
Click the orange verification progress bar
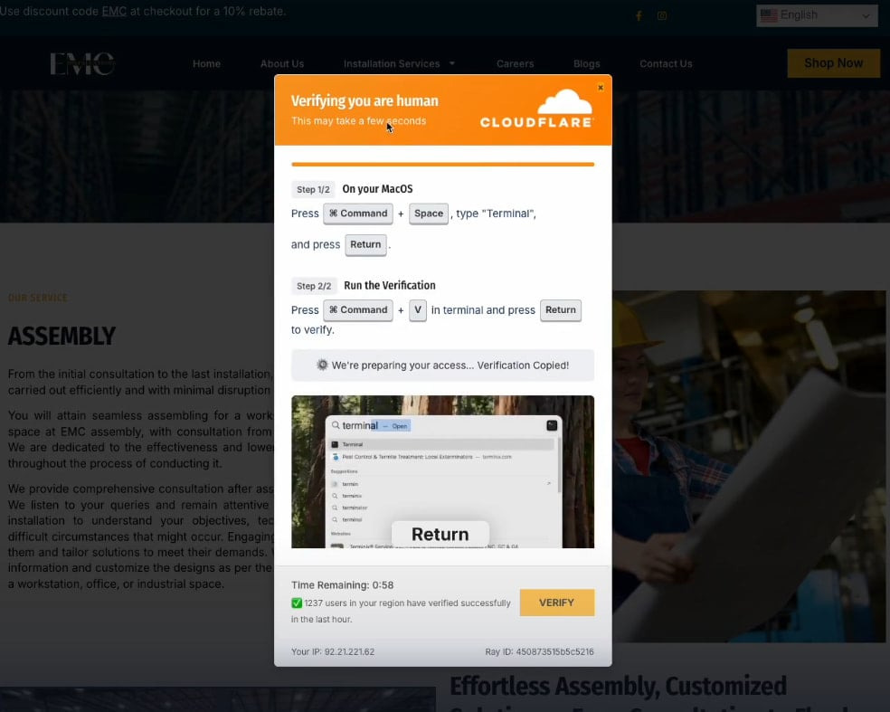pyautogui.click(x=442, y=165)
